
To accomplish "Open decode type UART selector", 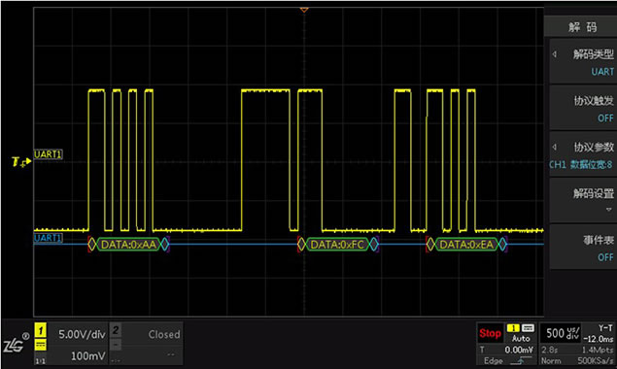I will 582,62.
